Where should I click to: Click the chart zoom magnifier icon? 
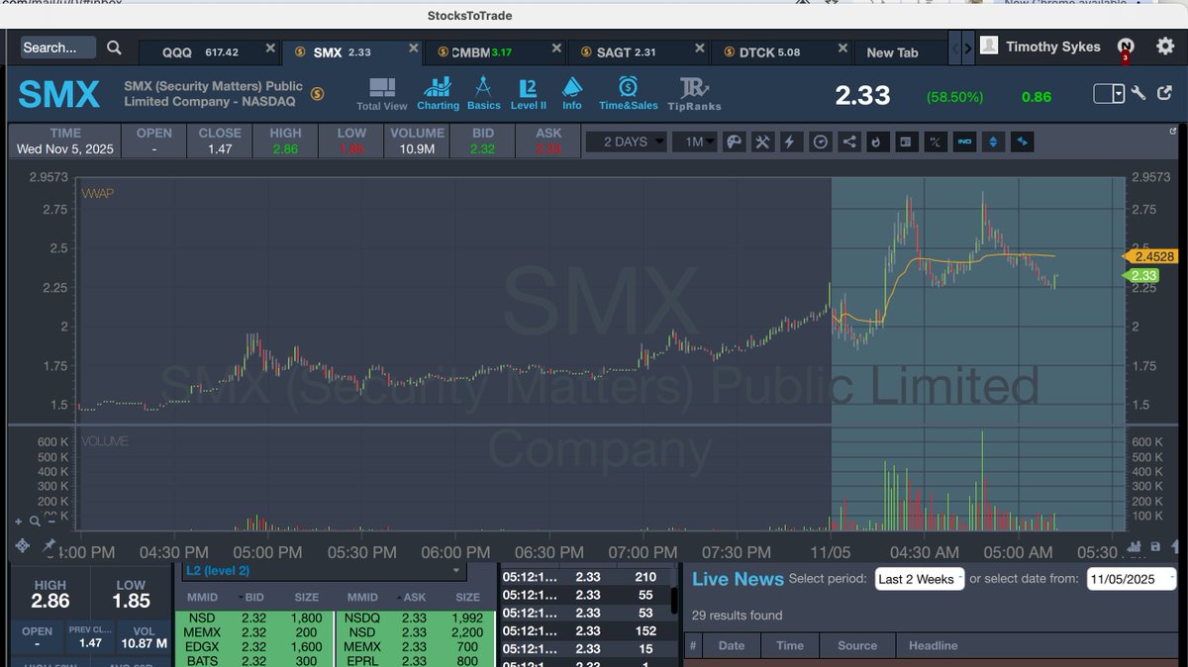[x=36, y=521]
